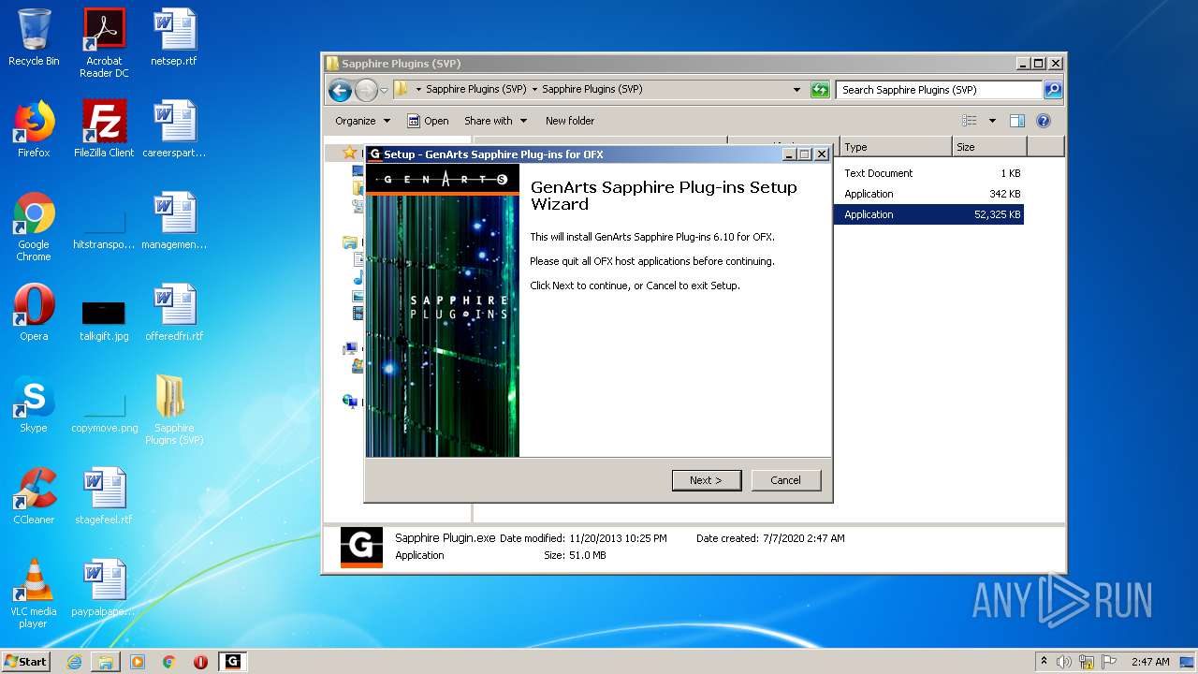Open Internet Explorer from the taskbar
1198x674 pixels.
[74, 662]
